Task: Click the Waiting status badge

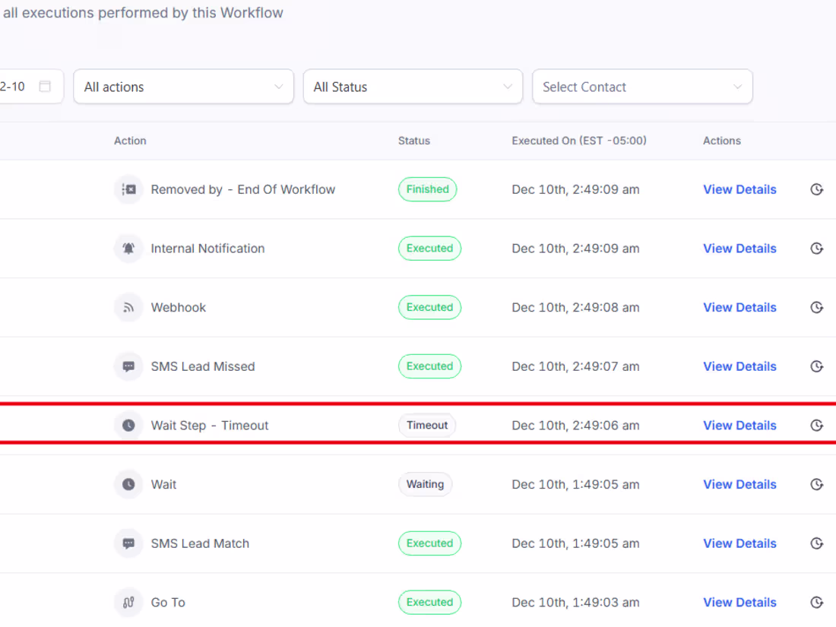Action: tap(425, 484)
